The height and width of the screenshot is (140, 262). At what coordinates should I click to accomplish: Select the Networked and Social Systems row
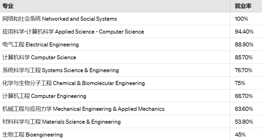point(131,19)
